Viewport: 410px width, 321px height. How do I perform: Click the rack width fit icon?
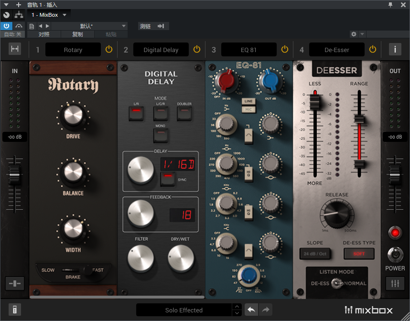click(15, 49)
